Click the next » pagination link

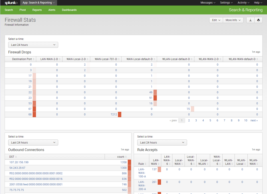[x=254, y=120]
